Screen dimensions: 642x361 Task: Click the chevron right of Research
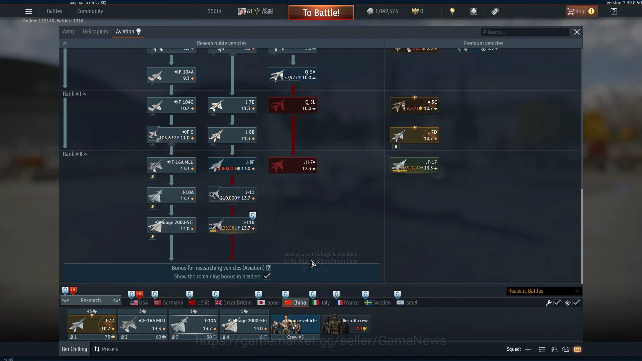coord(117,300)
